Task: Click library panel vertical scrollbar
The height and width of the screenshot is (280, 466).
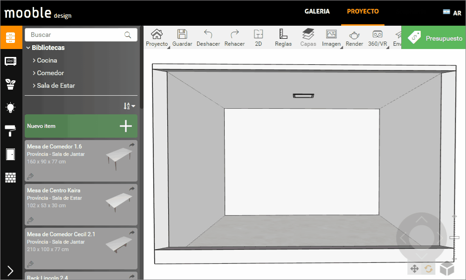Action: pos(142,67)
